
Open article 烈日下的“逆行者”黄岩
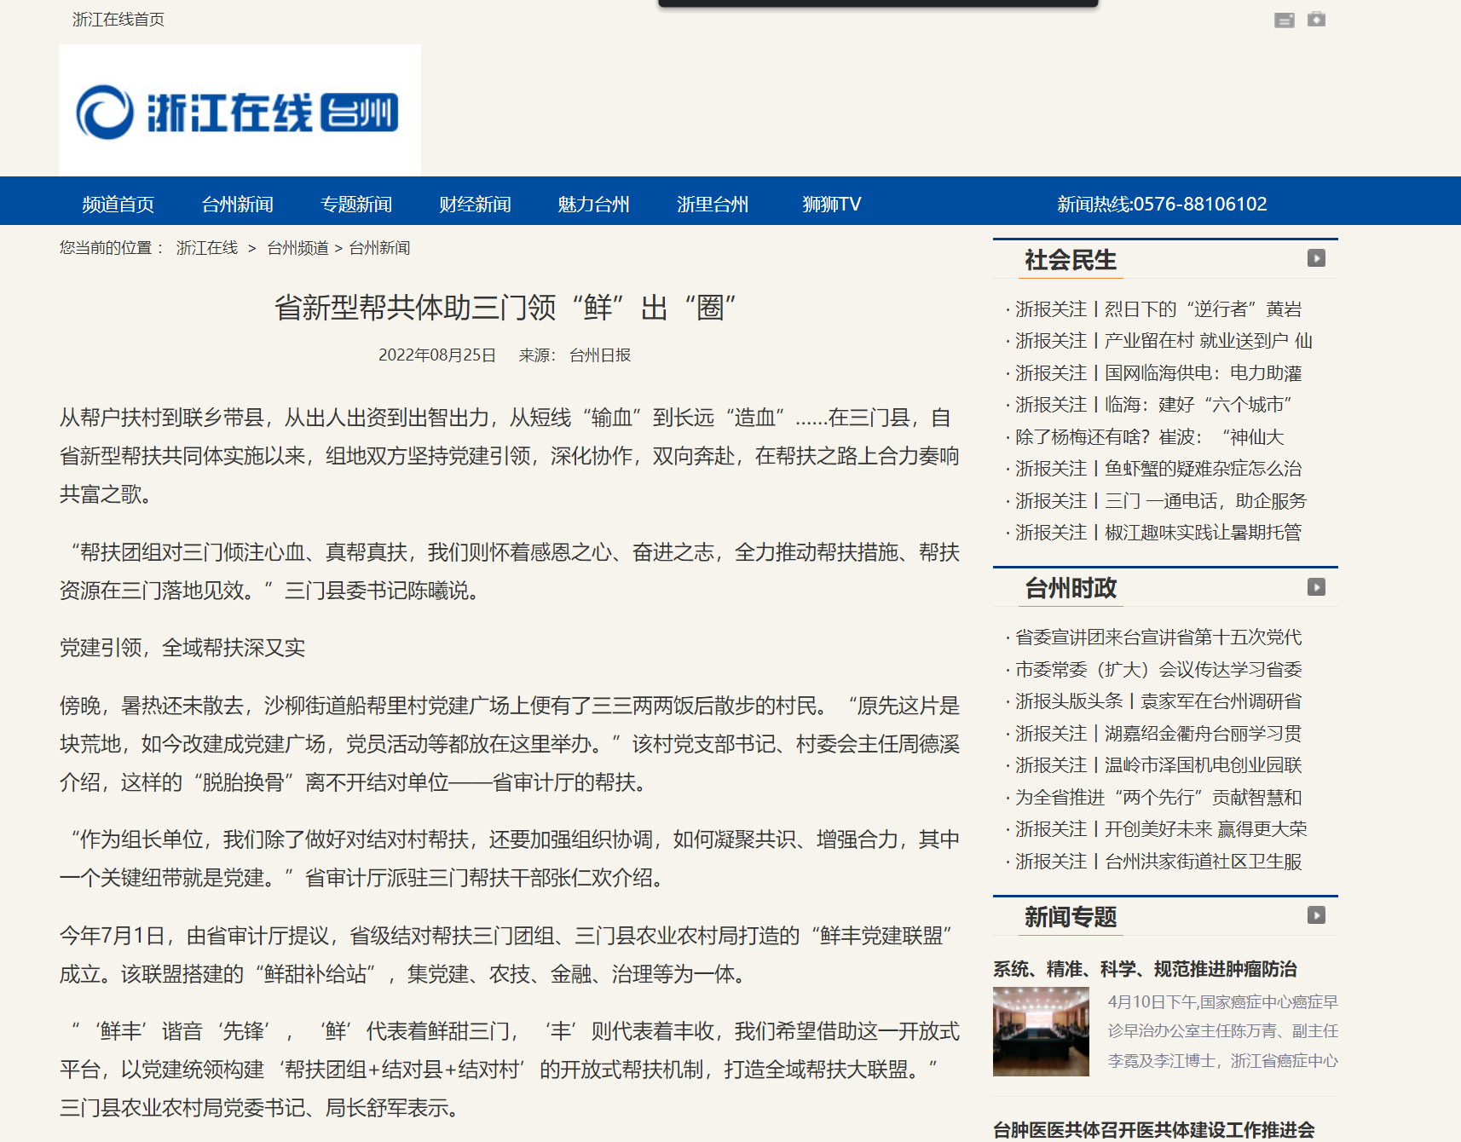(x=1158, y=309)
